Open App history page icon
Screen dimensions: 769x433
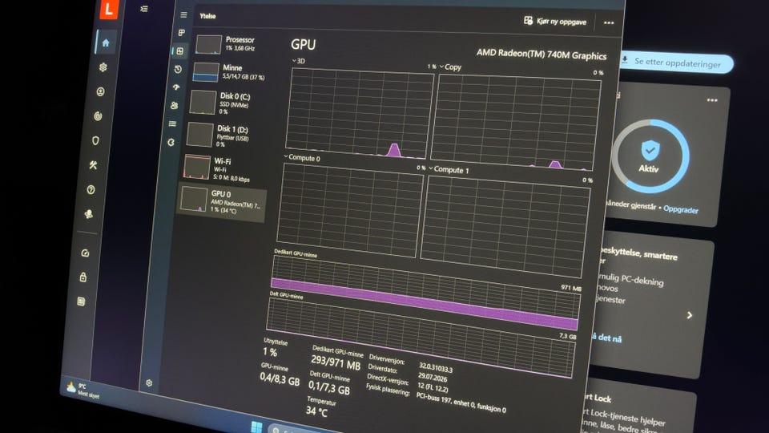tap(178, 69)
